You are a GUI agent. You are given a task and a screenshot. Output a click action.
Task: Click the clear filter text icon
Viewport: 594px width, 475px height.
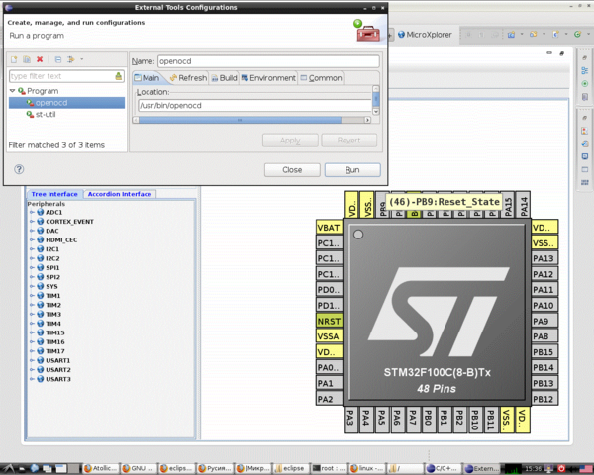click(x=119, y=76)
